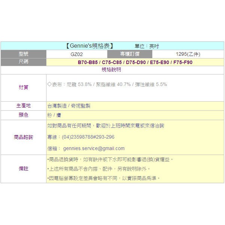Select the 尺碼 header cell
Image resolution: width=225 pixels, height=225 pixels.
click(x=23, y=62)
